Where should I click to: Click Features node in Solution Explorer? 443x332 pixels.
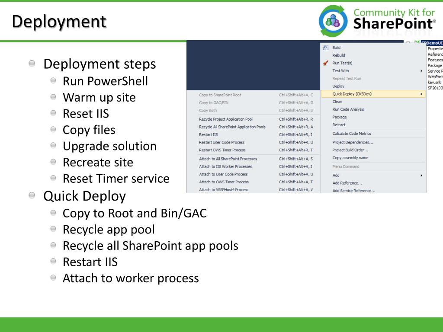point(435,60)
